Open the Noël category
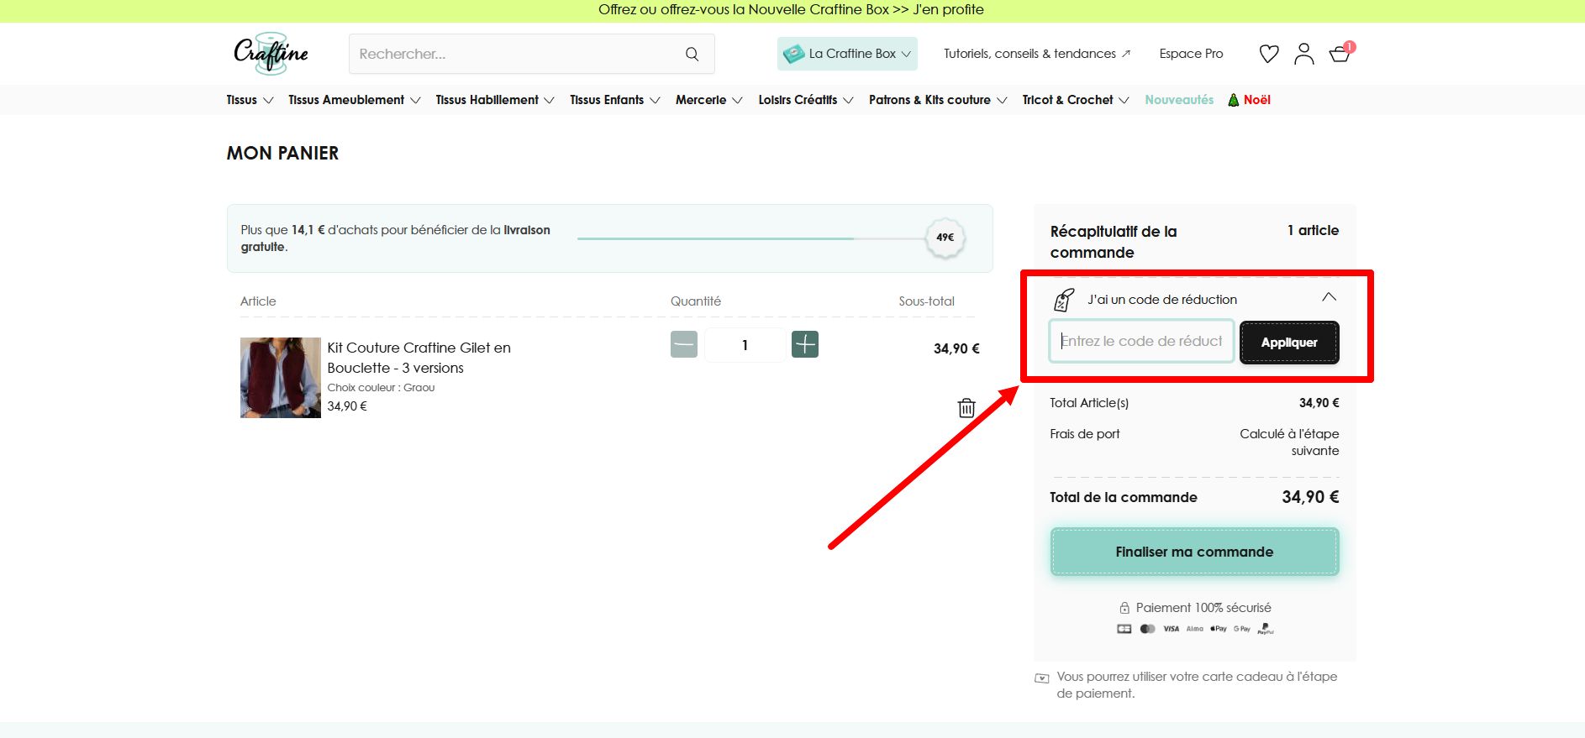This screenshot has width=1585, height=738. click(x=1249, y=100)
